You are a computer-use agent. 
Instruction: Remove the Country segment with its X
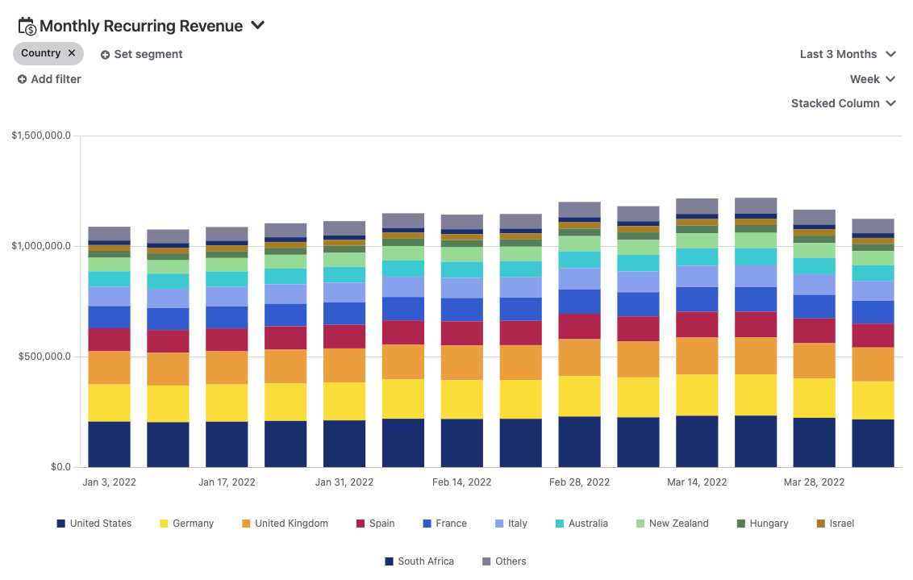[72, 53]
